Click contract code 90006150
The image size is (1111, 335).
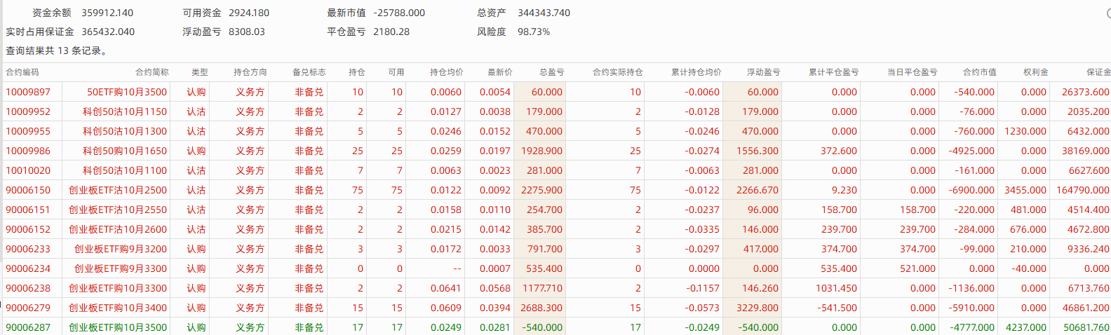click(x=28, y=190)
